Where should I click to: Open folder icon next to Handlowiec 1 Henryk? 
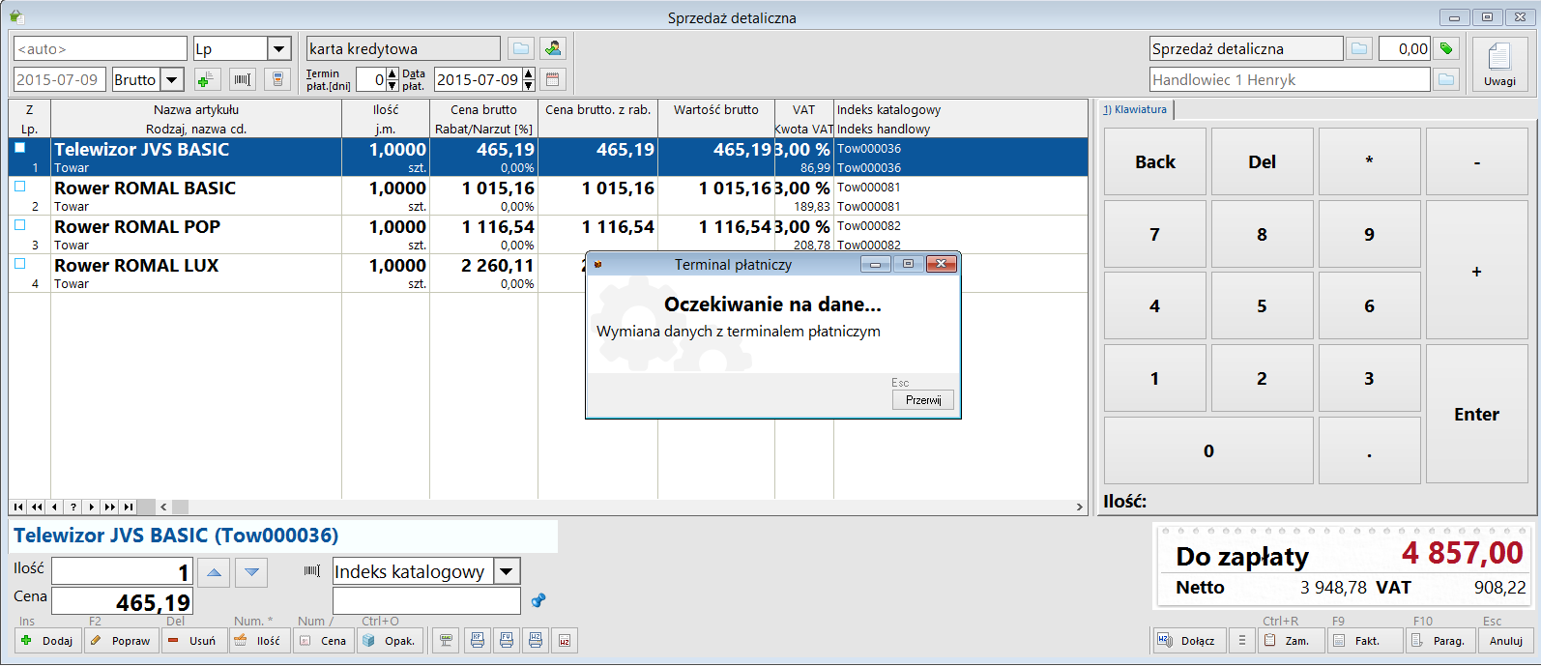coord(1446,79)
